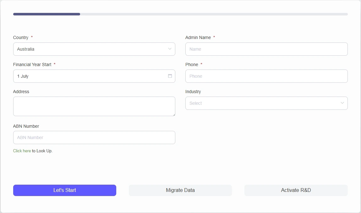Focus the Admin Name text field
The width and height of the screenshot is (361, 213).
tap(266, 49)
